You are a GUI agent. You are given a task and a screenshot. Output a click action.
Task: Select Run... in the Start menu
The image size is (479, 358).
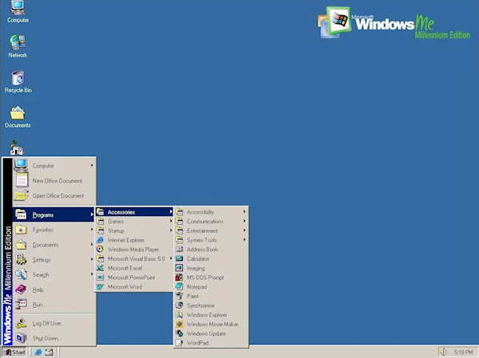(x=39, y=305)
